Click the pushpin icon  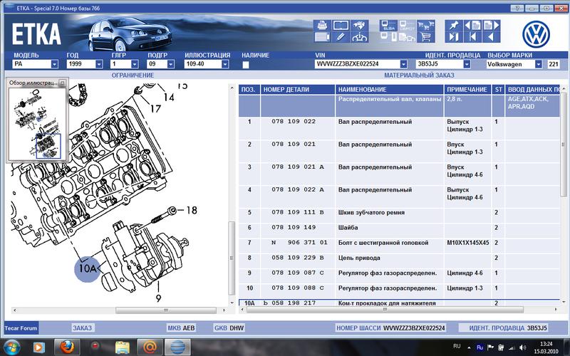pyautogui.click(x=454, y=26)
